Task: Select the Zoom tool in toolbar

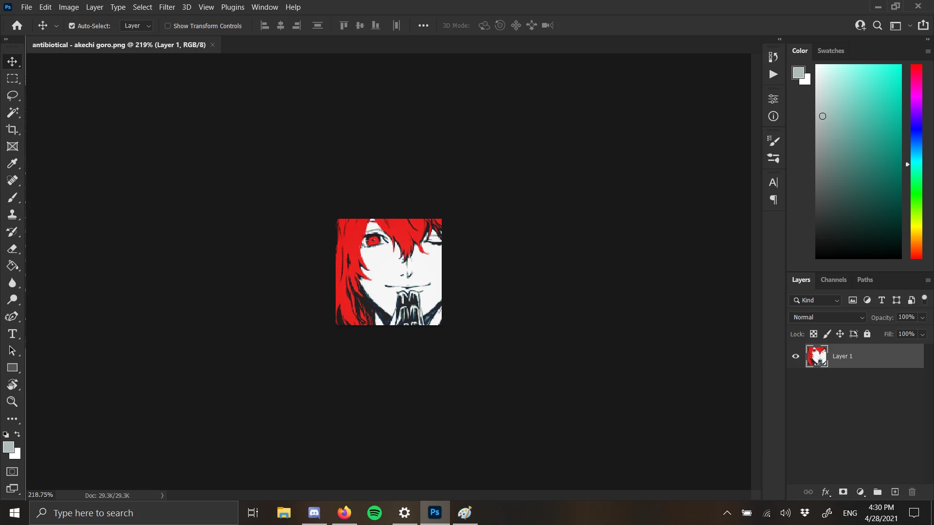Action: point(12,402)
